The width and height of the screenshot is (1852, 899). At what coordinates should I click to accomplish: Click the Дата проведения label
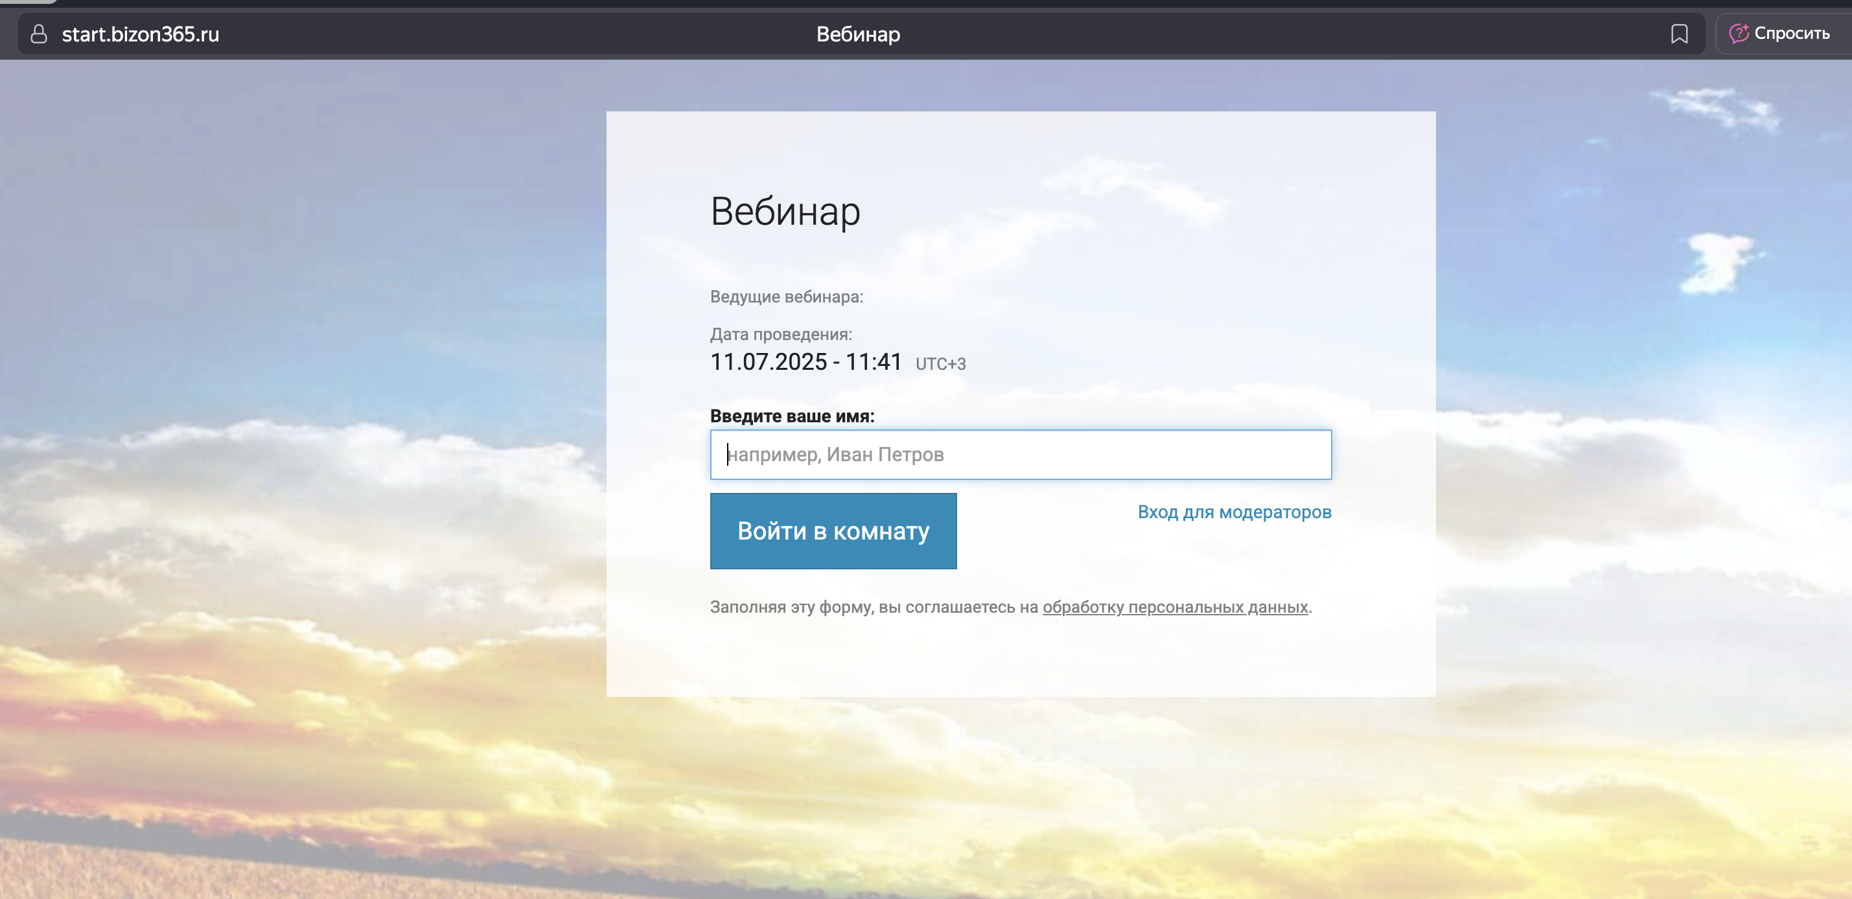(x=781, y=334)
